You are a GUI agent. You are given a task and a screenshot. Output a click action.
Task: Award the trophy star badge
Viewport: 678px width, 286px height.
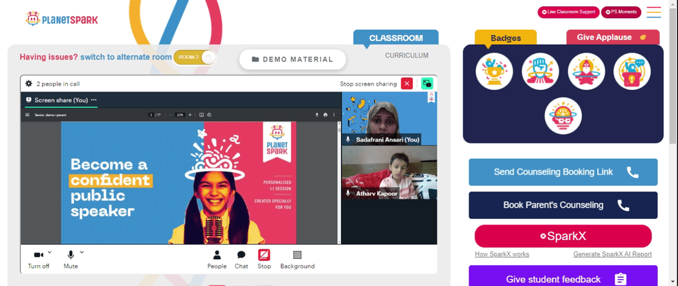coord(494,71)
